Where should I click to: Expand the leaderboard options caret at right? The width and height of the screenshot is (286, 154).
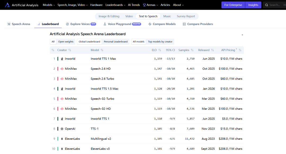pyautogui.click(x=242, y=35)
